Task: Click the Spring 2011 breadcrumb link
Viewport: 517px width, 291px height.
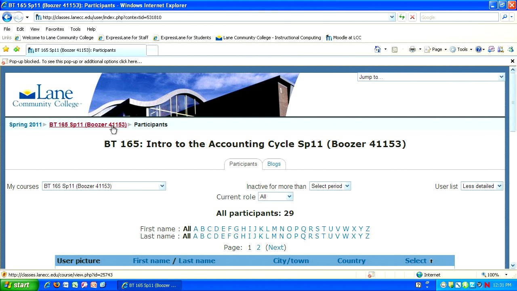Action: pyautogui.click(x=25, y=124)
